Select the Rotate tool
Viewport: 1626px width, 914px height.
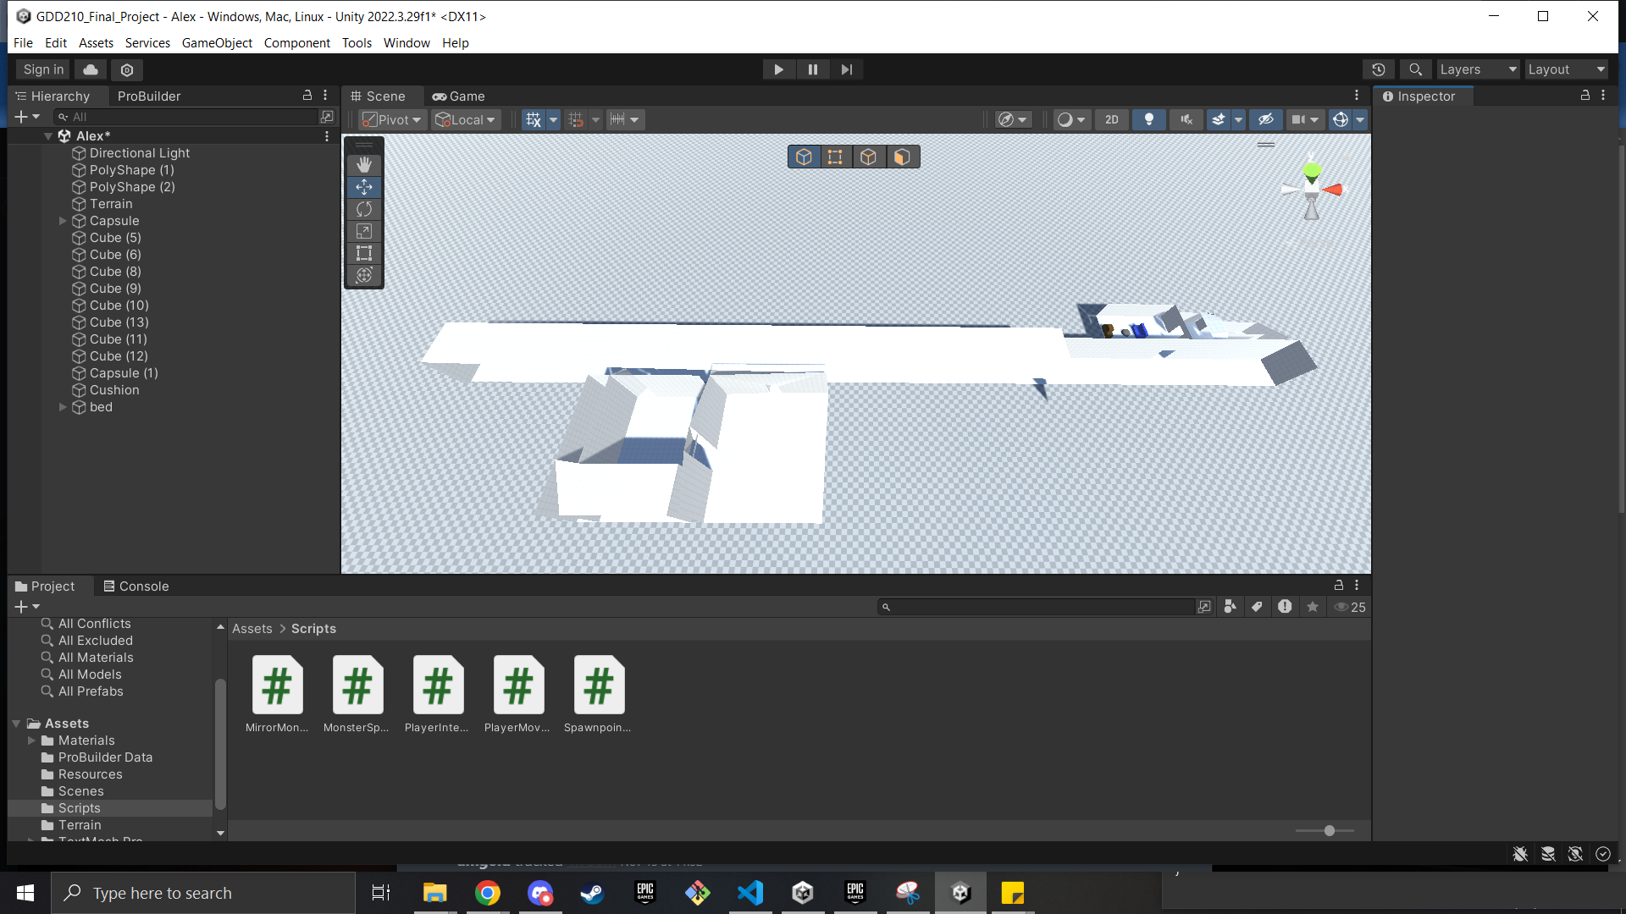click(x=364, y=209)
